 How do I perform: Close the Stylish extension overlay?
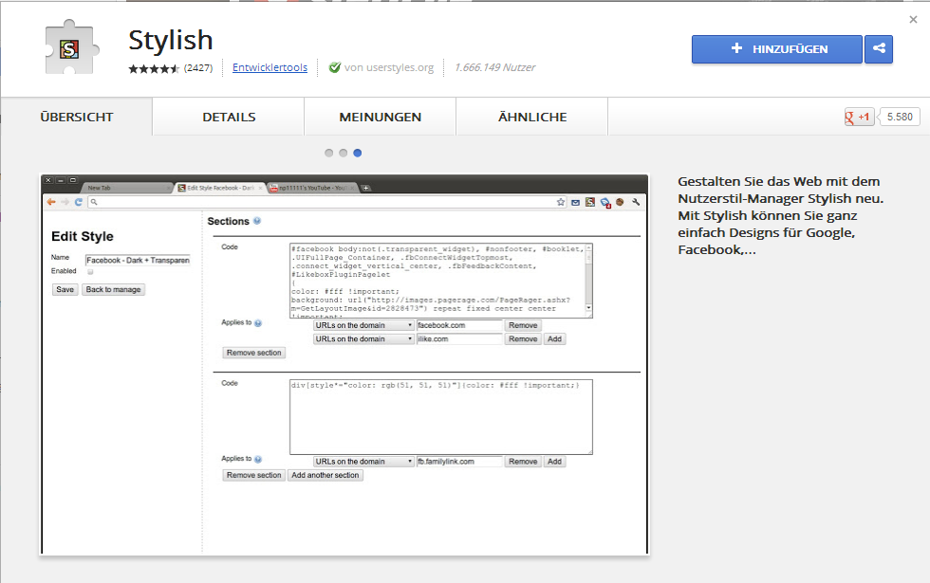coord(913,20)
